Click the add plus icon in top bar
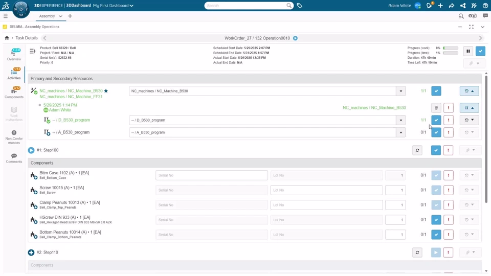 pyautogui.click(x=440, y=6)
